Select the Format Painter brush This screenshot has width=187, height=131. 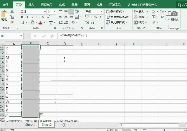[x=12, y=22]
